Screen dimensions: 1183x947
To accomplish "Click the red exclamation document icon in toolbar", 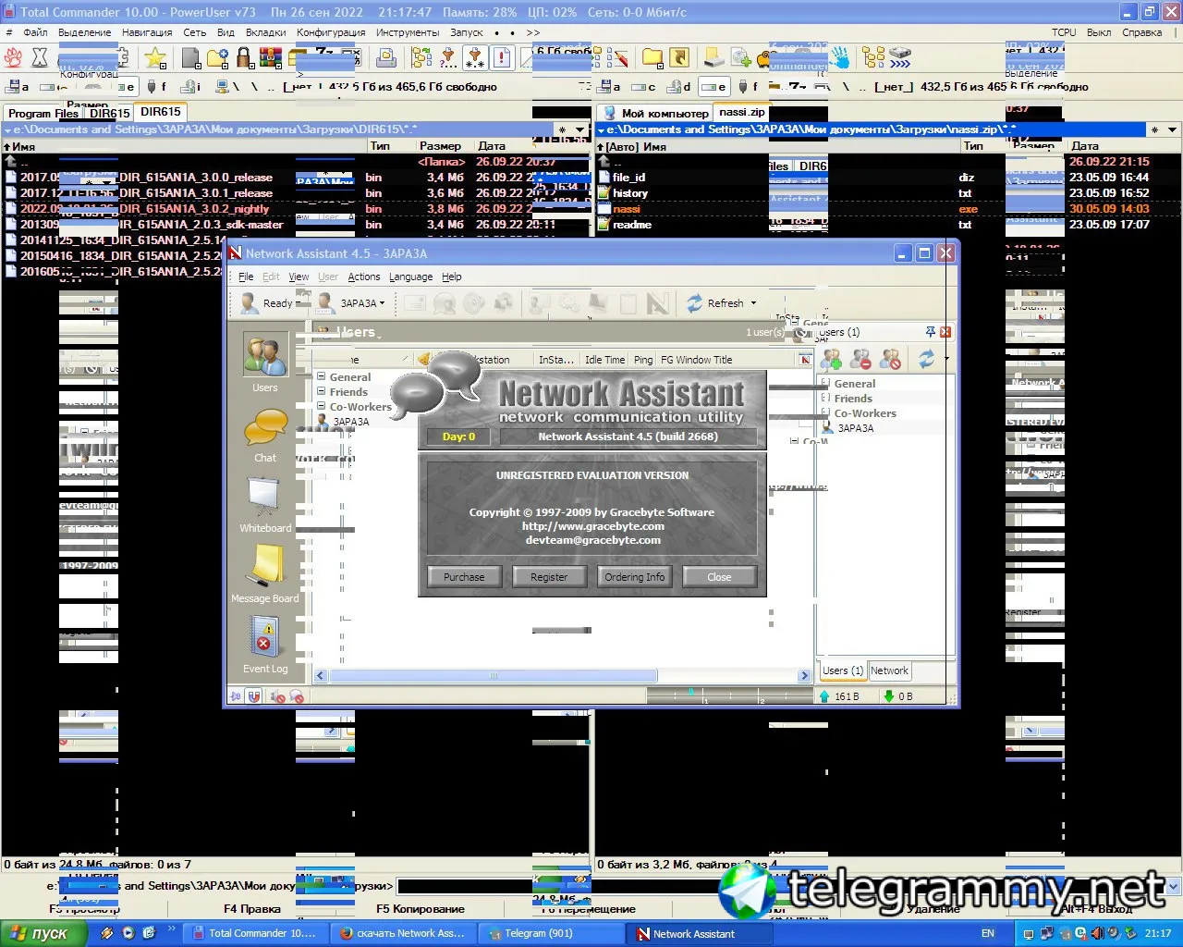I will click(x=502, y=58).
